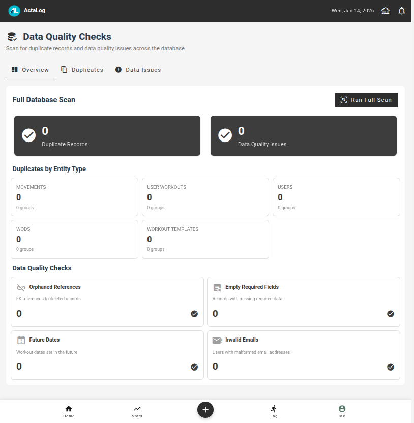Select the Overview tab
Viewport: 414px width, 423px height.
31,70
